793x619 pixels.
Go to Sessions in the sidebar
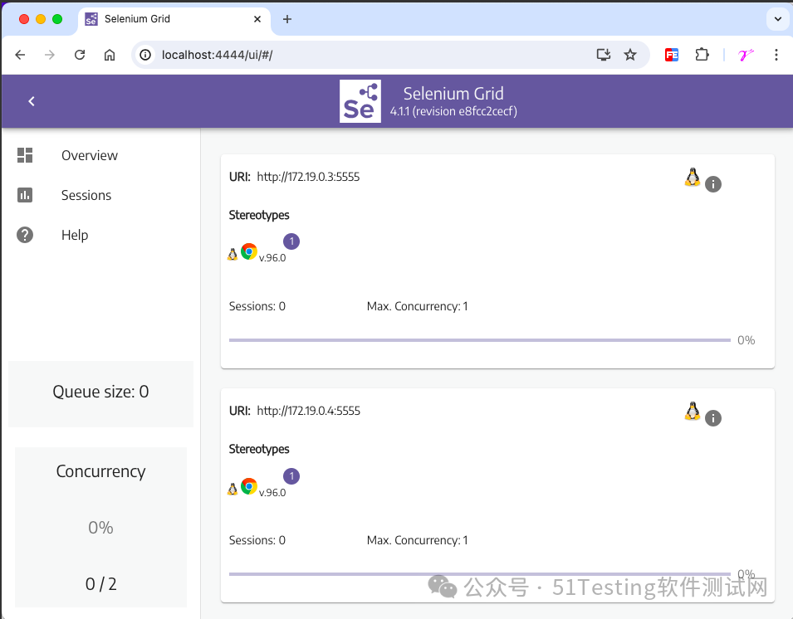(x=86, y=195)
